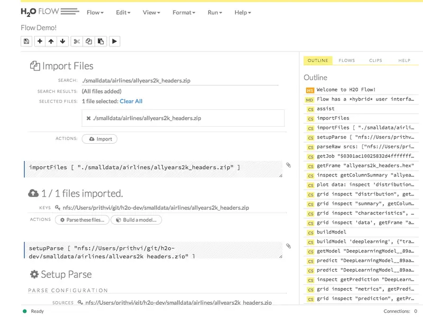Click the Build a model button
This screenshot has width=423, height=317.
(136, 220)
